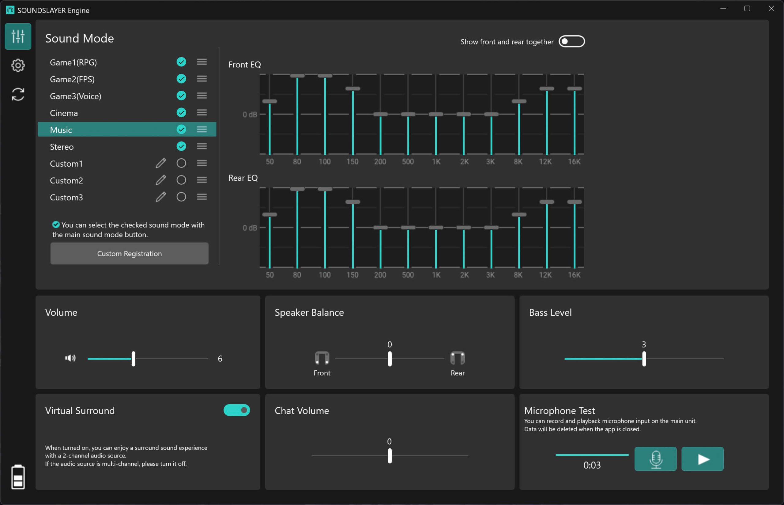The width and height of the screenshot is (784, 505).
Task: Click the battery status icon
Action: (18, 477)
